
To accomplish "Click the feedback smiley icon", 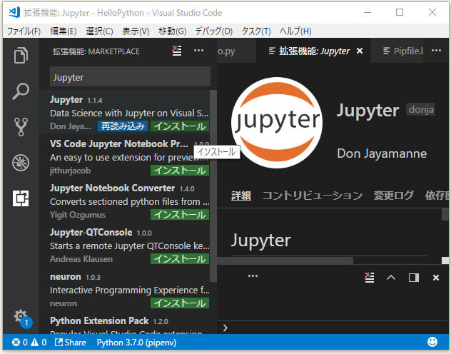I will (432, 342).
